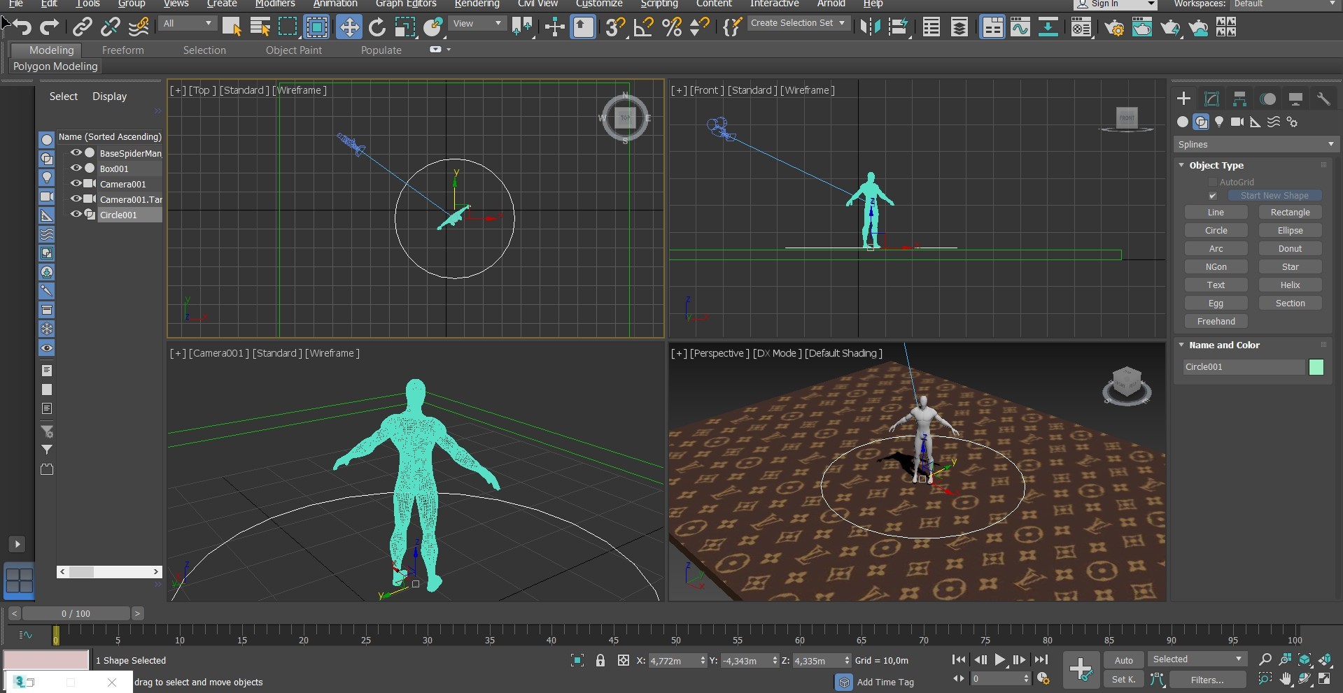Open the View coordinate system dropdown
Viewport: 1343px width, 693px height.
pos(477,24)
